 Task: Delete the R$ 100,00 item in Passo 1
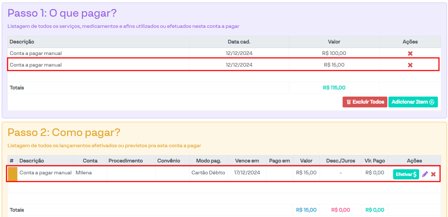click(410, 54)
